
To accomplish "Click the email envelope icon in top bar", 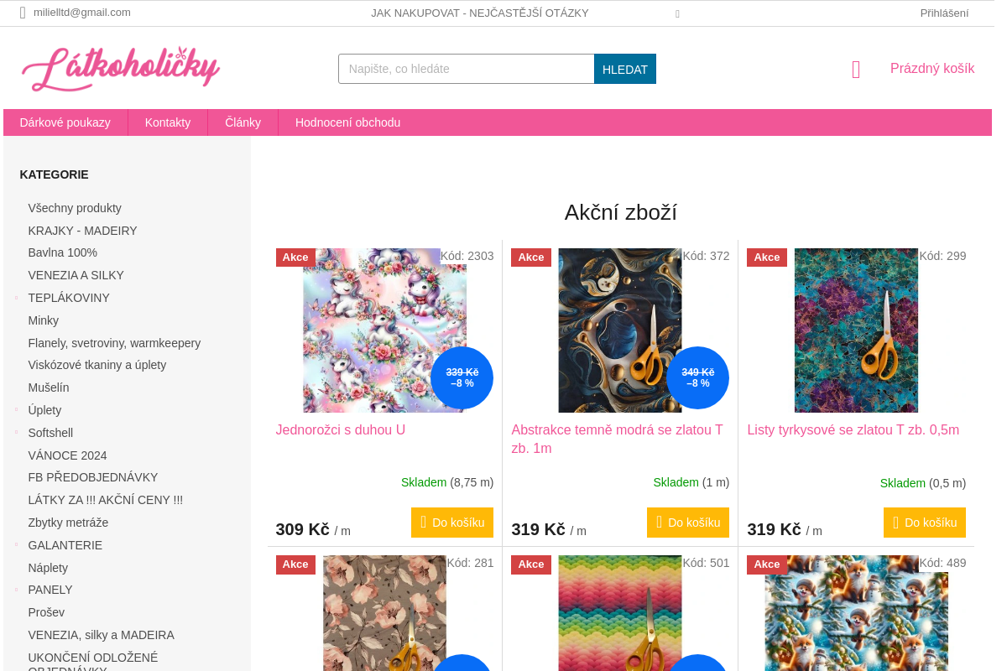I will [23, 13].
